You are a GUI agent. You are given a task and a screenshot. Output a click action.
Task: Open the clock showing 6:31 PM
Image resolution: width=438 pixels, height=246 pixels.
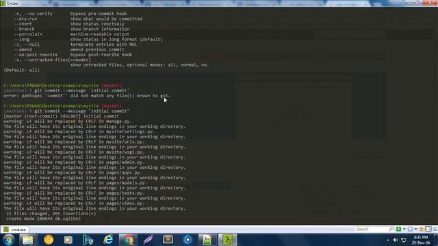pos(421,240)
